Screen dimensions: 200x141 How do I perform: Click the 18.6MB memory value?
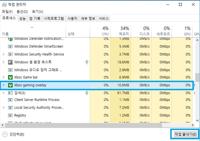click(x=123, y=62)
